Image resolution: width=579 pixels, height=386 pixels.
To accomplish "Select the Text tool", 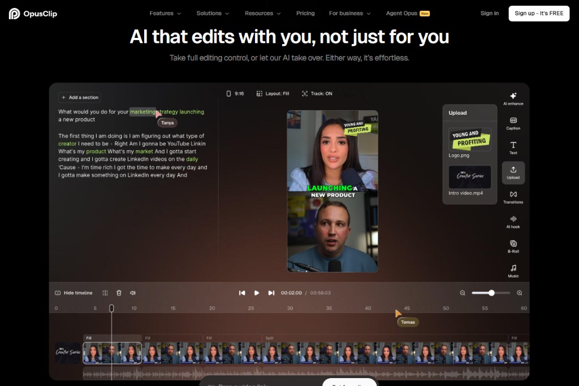I will [x=513, y=148].
